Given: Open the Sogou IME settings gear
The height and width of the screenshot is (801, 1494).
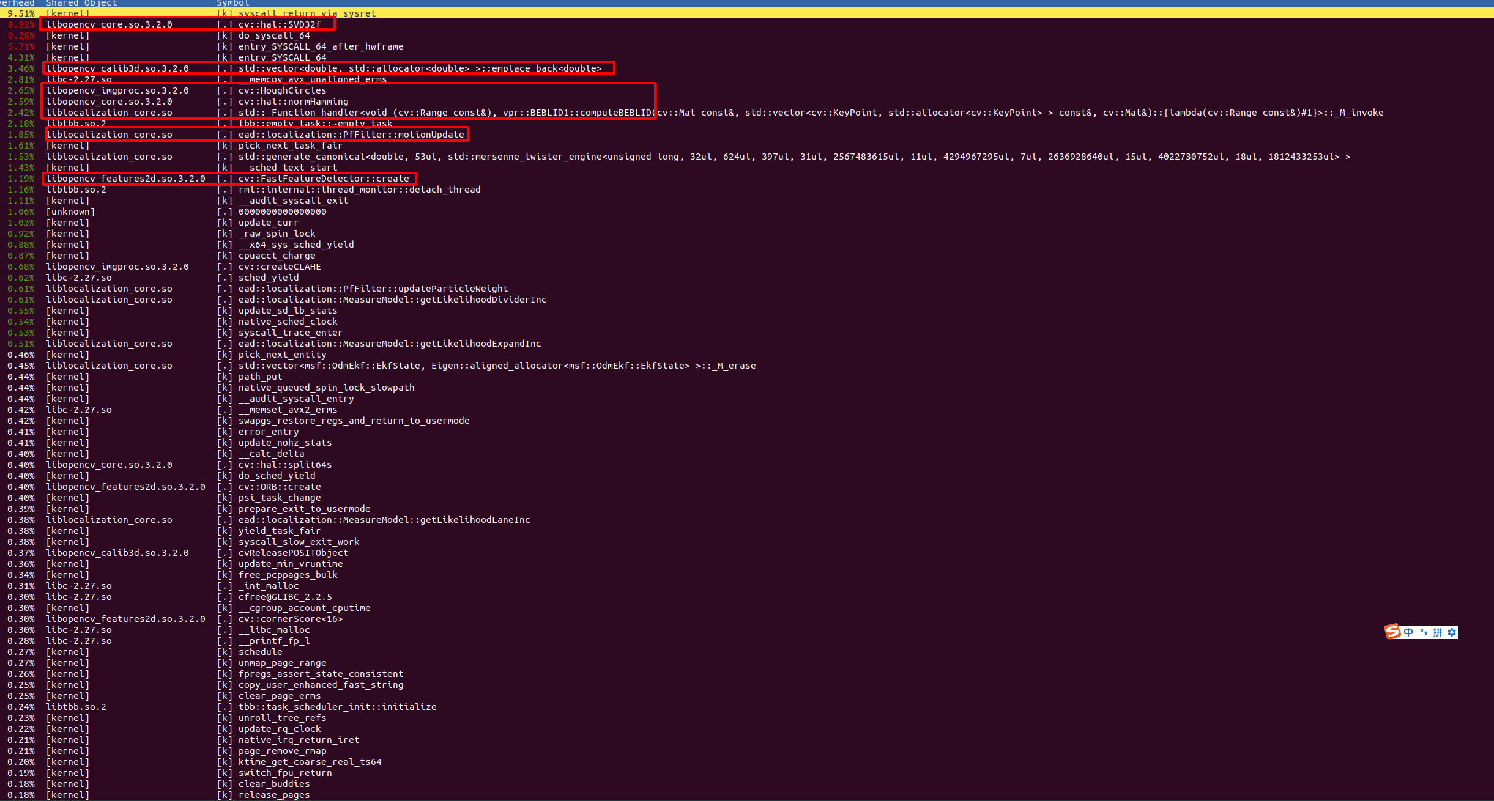Looking at the screenshot, I should (1452, 633).
